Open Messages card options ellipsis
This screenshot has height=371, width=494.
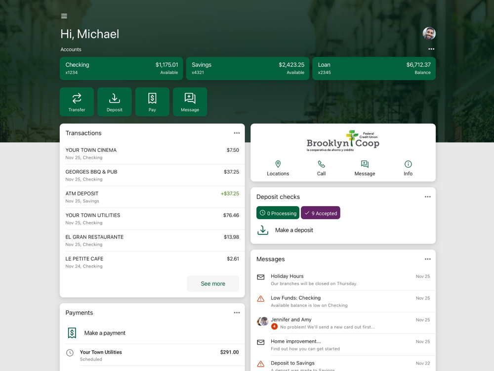[x=427, y=259]
